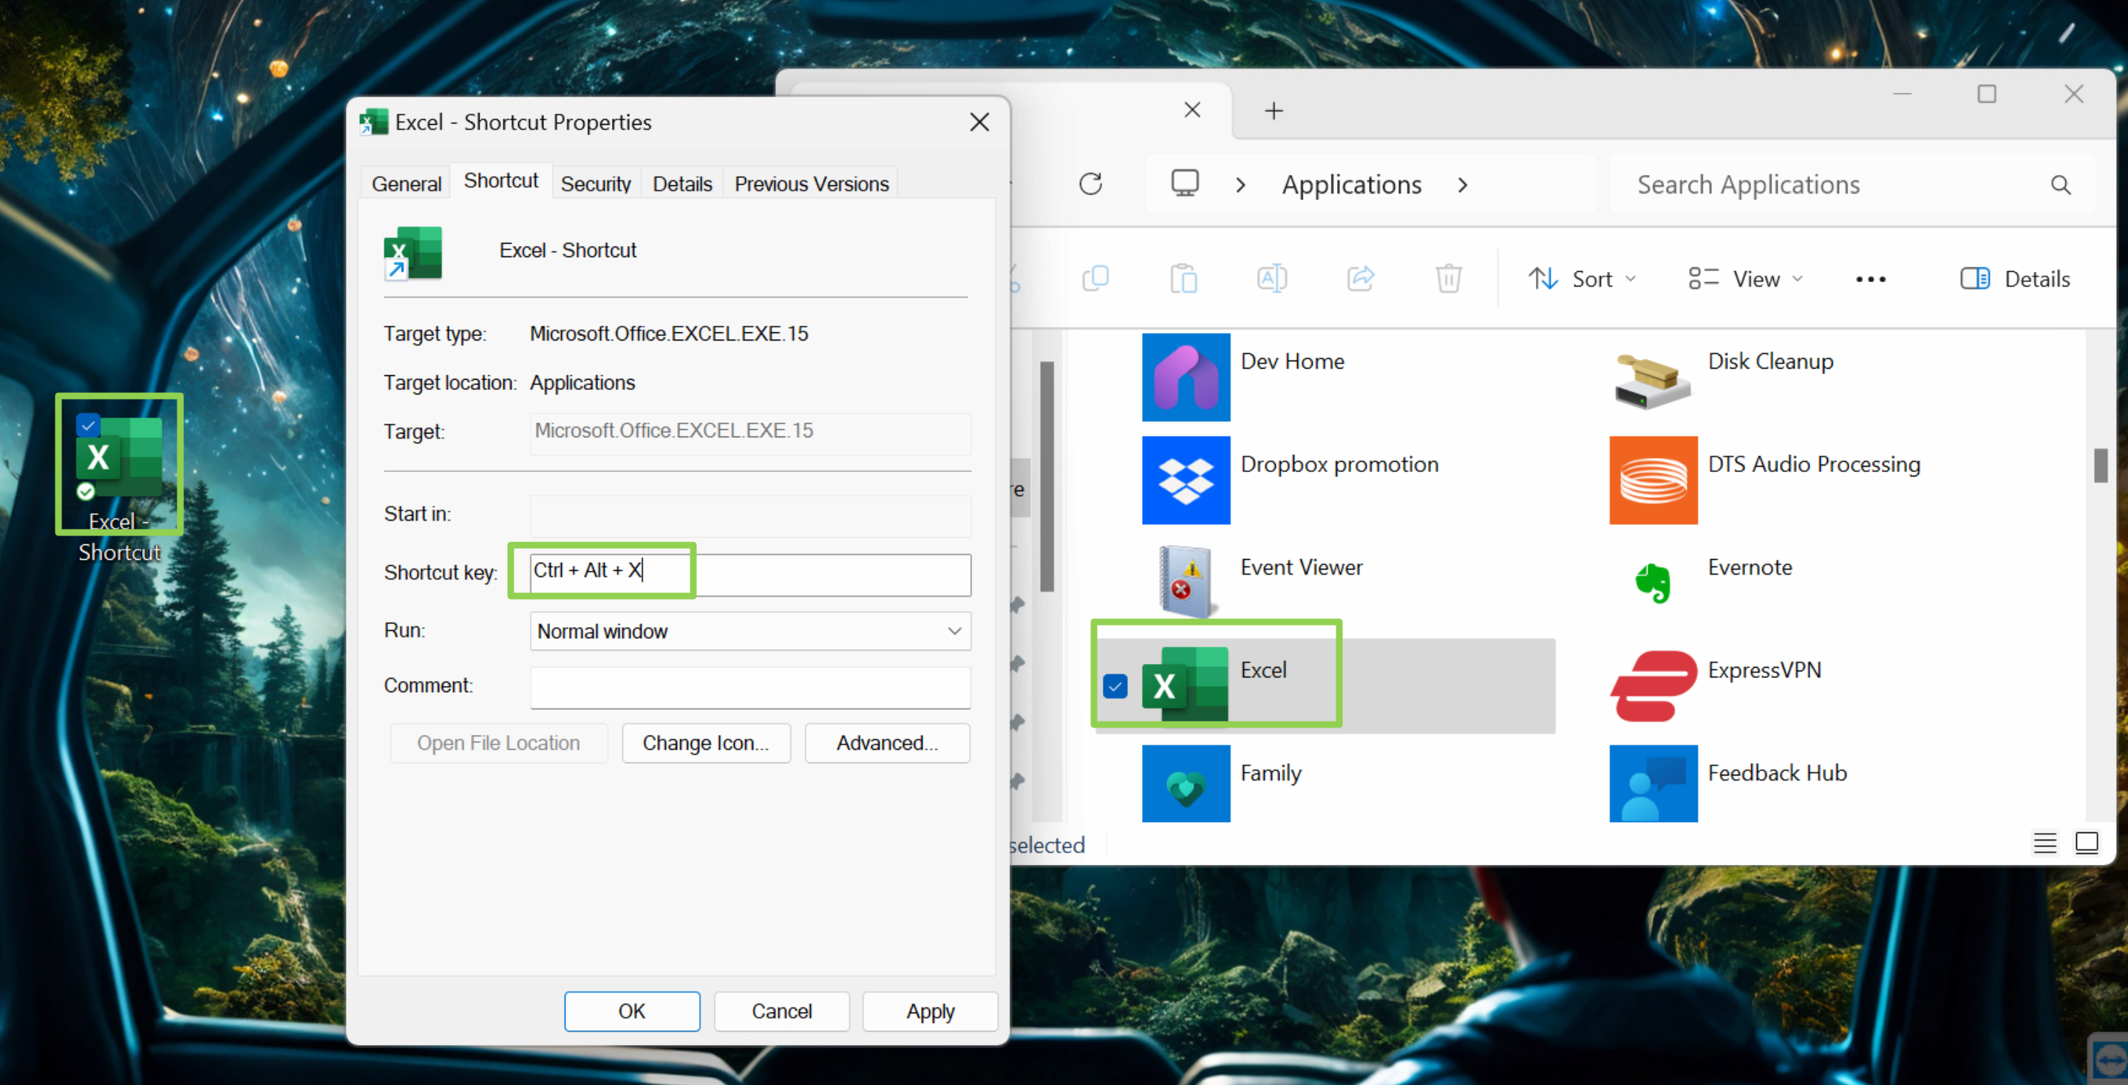
Task: Switch to the General tab
Action: coord(407,183)
